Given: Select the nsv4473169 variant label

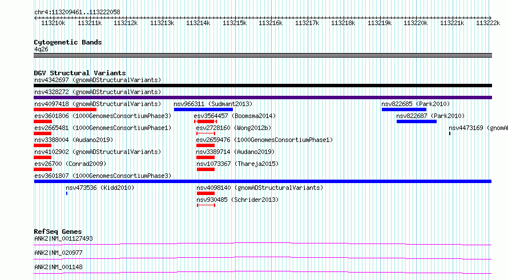Looking at the screenshot, I should (478, 128).
